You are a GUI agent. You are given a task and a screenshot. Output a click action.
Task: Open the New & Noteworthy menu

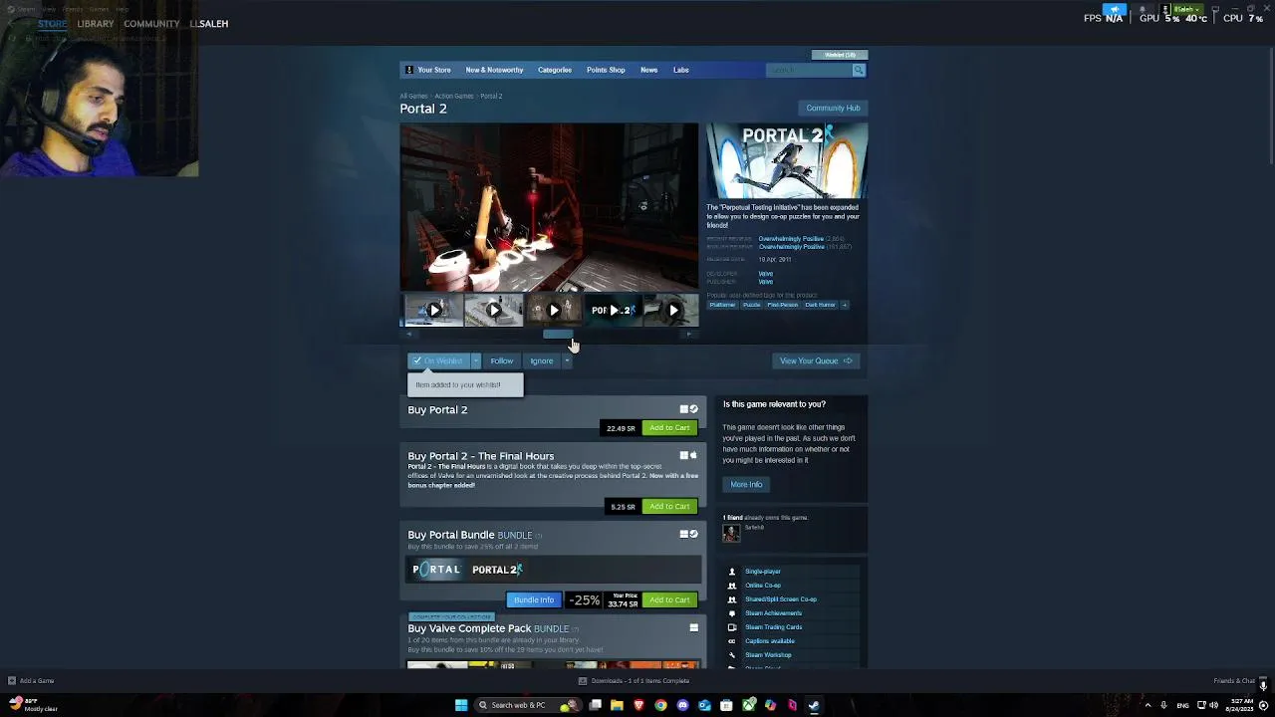point(494,70)
